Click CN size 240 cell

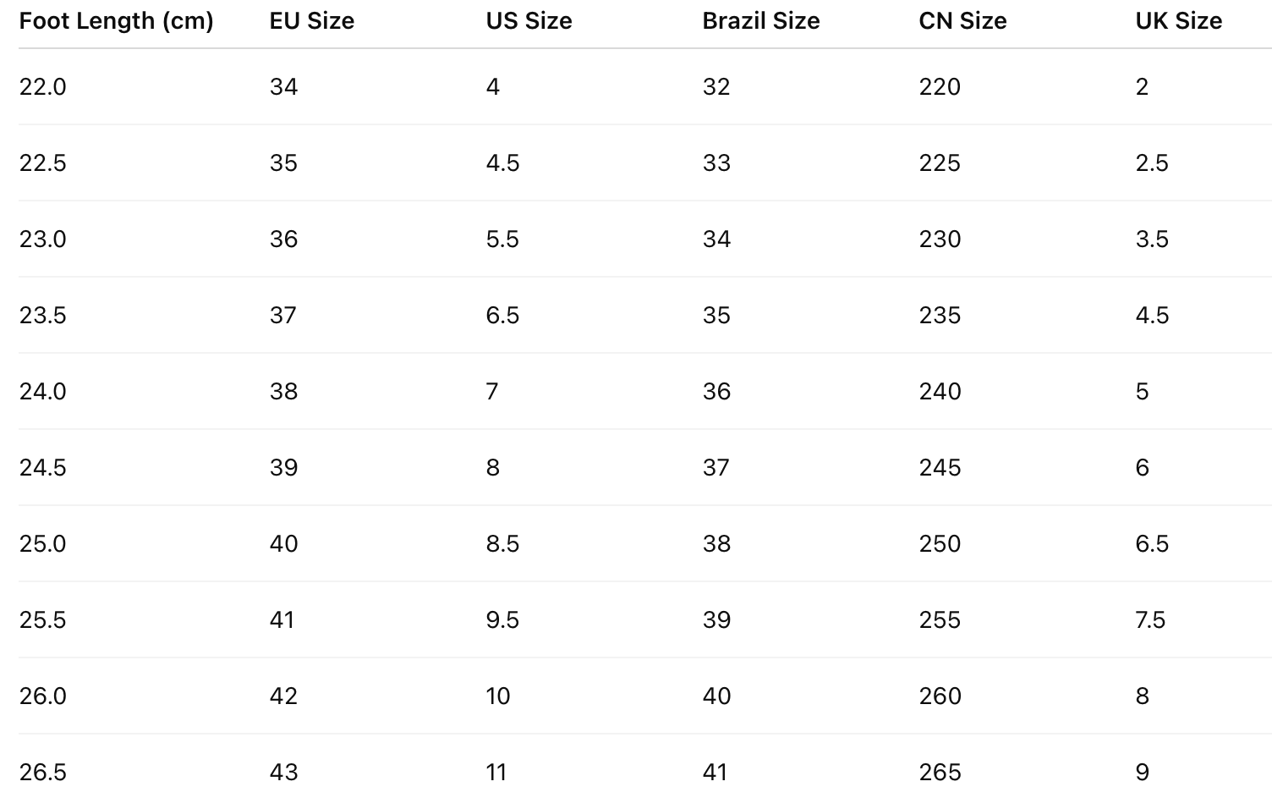point(940,392)
